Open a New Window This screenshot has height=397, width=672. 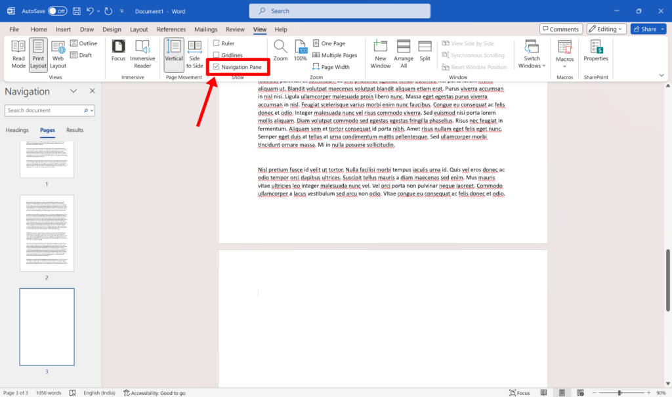(x=380, y=54)
